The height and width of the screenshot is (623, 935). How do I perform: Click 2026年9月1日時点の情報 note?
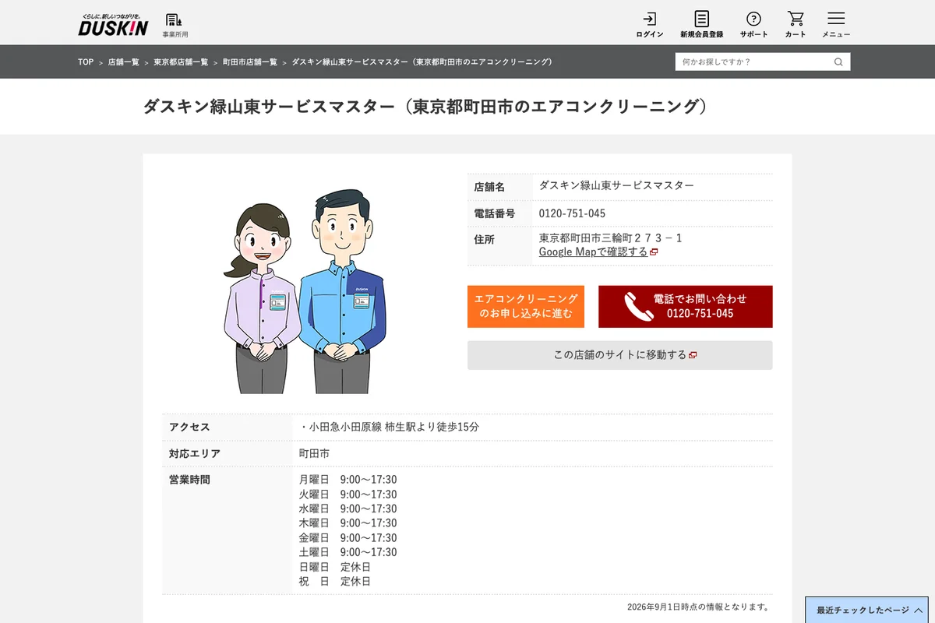pyautogui.click(x=699, y=607)
